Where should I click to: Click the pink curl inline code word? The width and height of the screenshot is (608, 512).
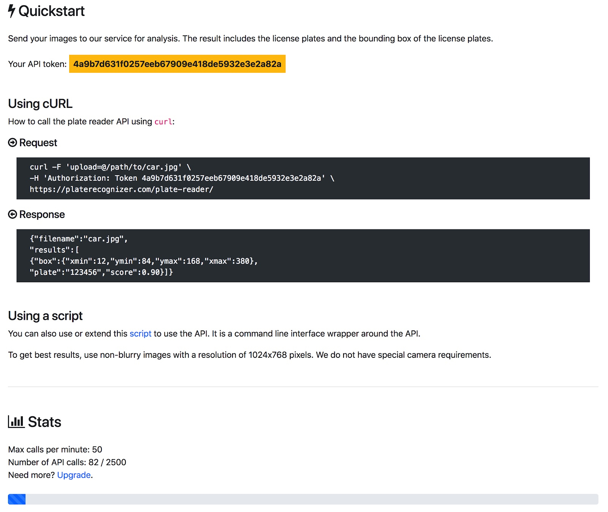pyautogui.click(x=163, y=122)
